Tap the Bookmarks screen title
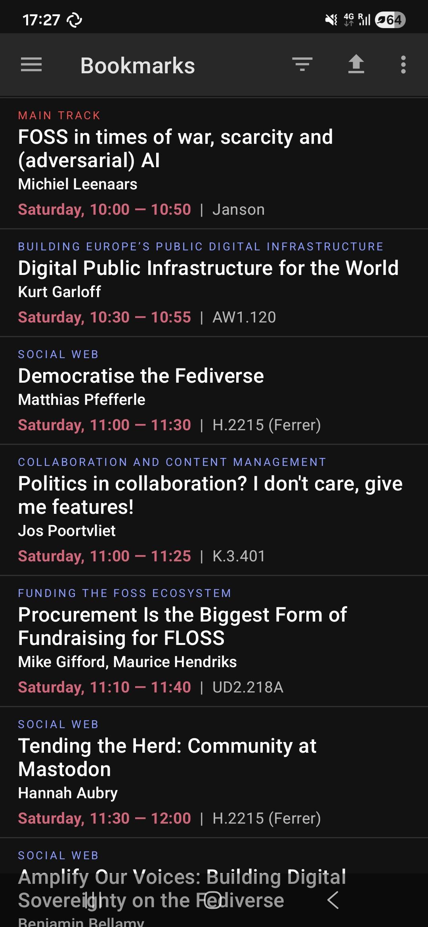 [138, 65]
